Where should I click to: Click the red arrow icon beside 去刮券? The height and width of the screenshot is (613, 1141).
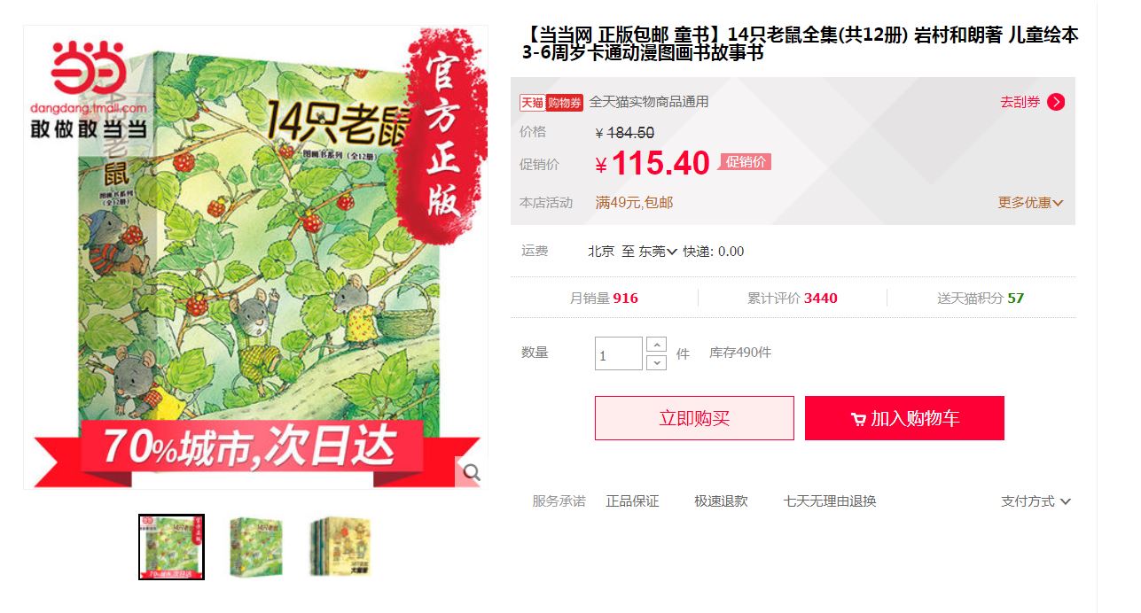pyautogui.click(x=1055, y=102)
